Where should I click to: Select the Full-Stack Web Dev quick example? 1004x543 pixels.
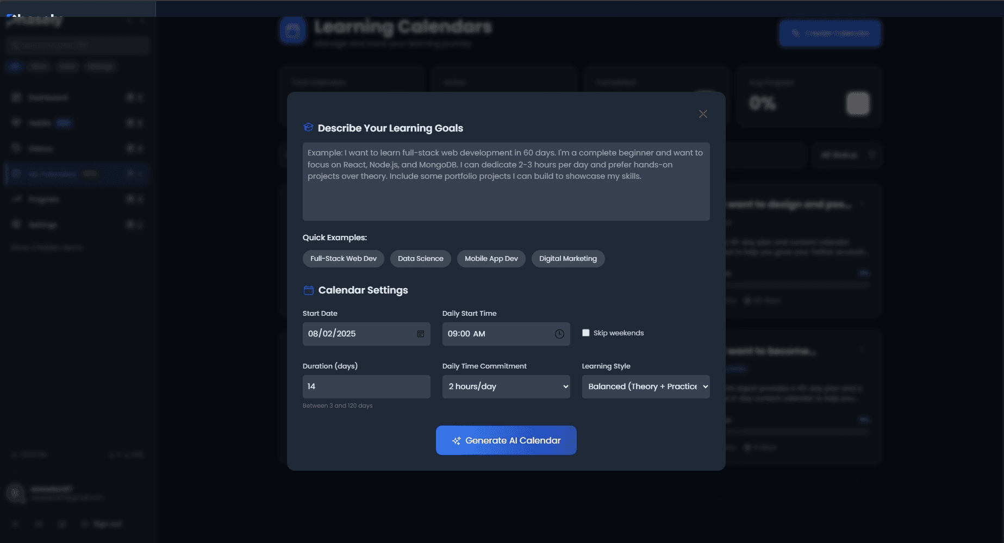343,258
